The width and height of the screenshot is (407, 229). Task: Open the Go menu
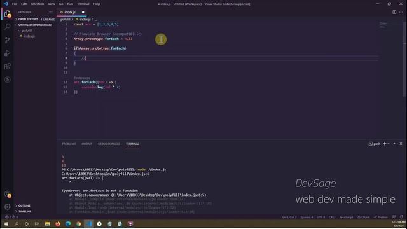61,4
